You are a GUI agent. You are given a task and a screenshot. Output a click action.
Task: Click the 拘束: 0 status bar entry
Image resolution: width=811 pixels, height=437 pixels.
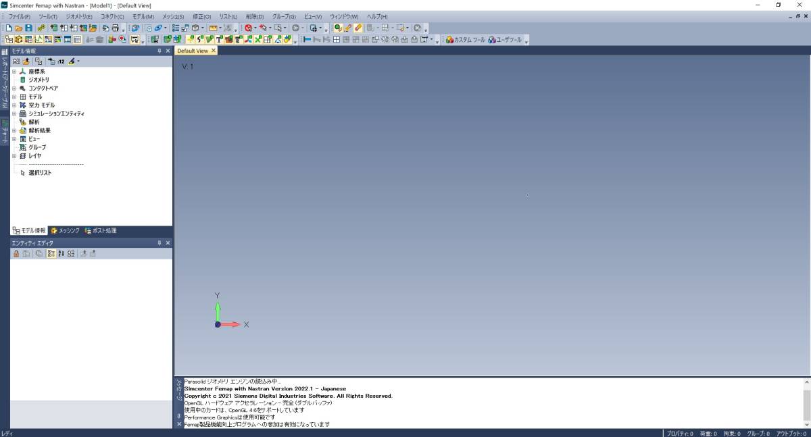coord(732,433)
